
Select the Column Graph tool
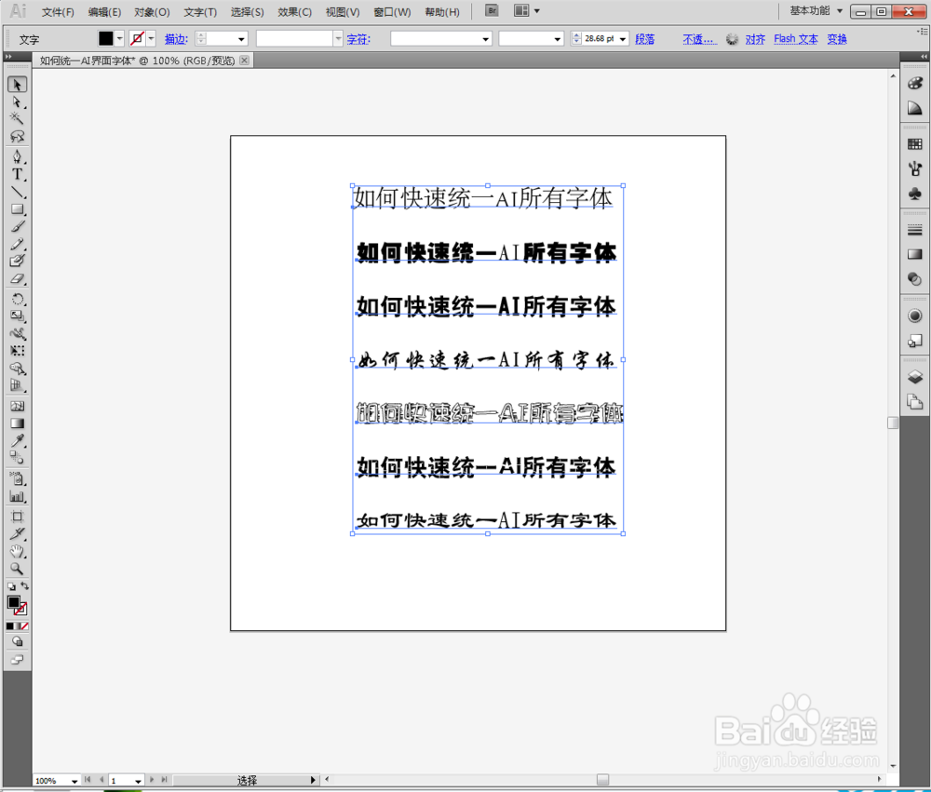(x=17, y=496)
